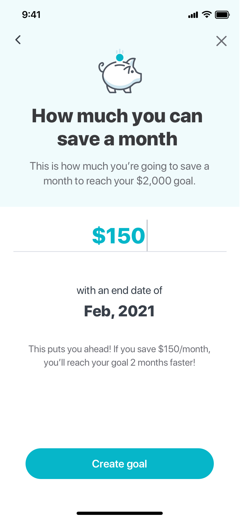This screenshot has height=520, width=240.
Task: Tap the text cursor after $150
Action: [x=147, y=236]
